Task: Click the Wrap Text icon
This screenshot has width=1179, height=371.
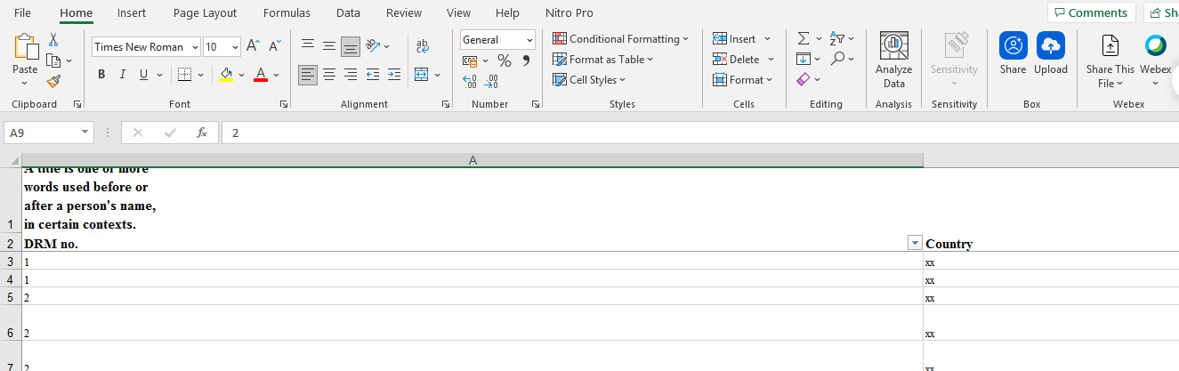Action: click(422, 46)
